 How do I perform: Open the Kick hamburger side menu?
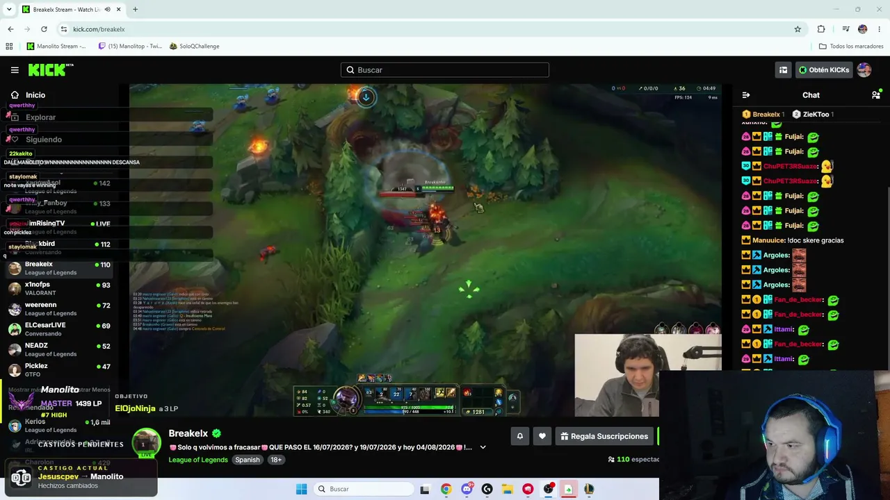pyautogui.click(x=15, y=69)
